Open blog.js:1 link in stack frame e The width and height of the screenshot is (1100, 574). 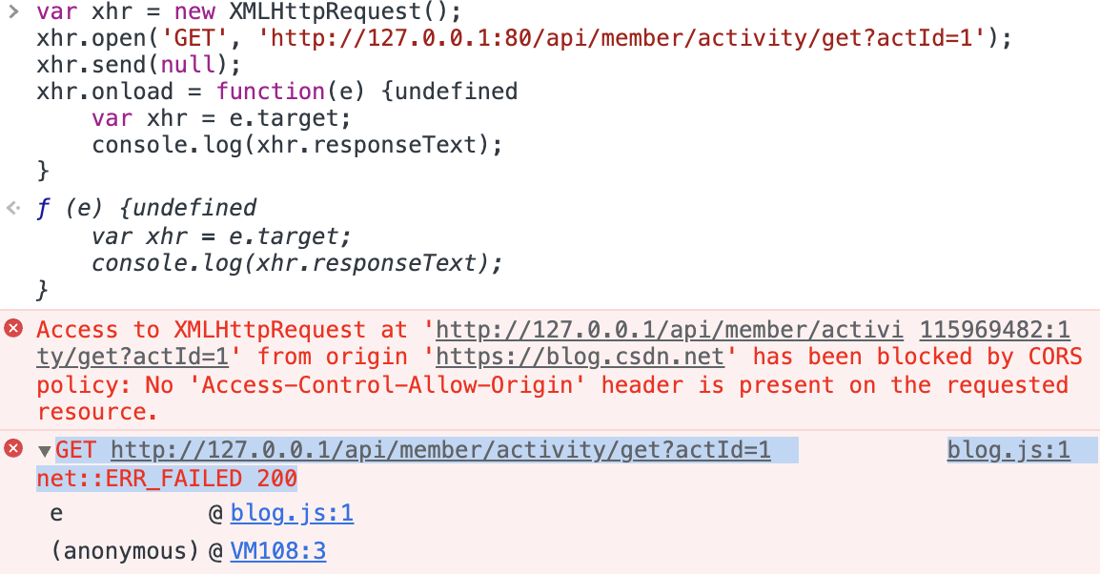click(x=292, y=513)
